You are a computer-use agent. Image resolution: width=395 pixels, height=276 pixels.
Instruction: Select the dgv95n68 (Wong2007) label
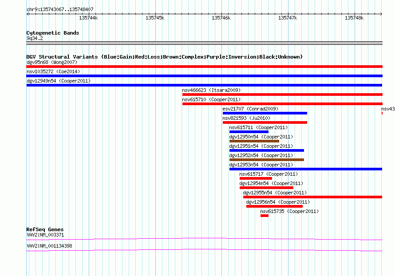(52, 62)
